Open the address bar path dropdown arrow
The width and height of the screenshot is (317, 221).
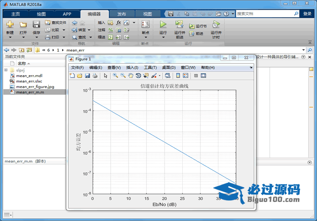coord(303,50)
